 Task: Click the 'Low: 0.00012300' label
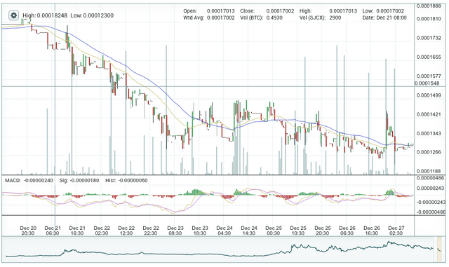coord(92,15)
